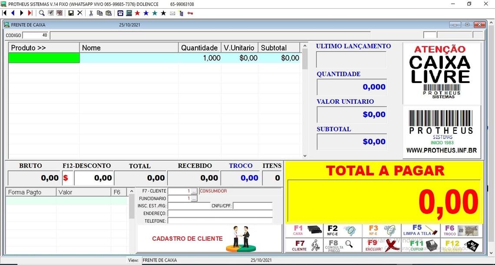Image resolution: width=495 pixels, height=265 pixels.
Task: Click the X delete icon in toolbar
Action: pos(80,13)
